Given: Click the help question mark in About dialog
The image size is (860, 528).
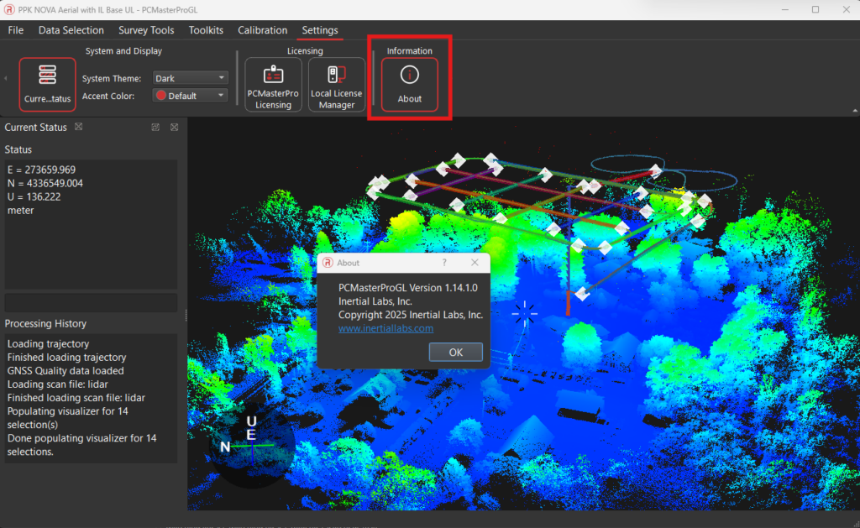Looking at the screenshot, I should pyautogui.click(x=444, y=263).
